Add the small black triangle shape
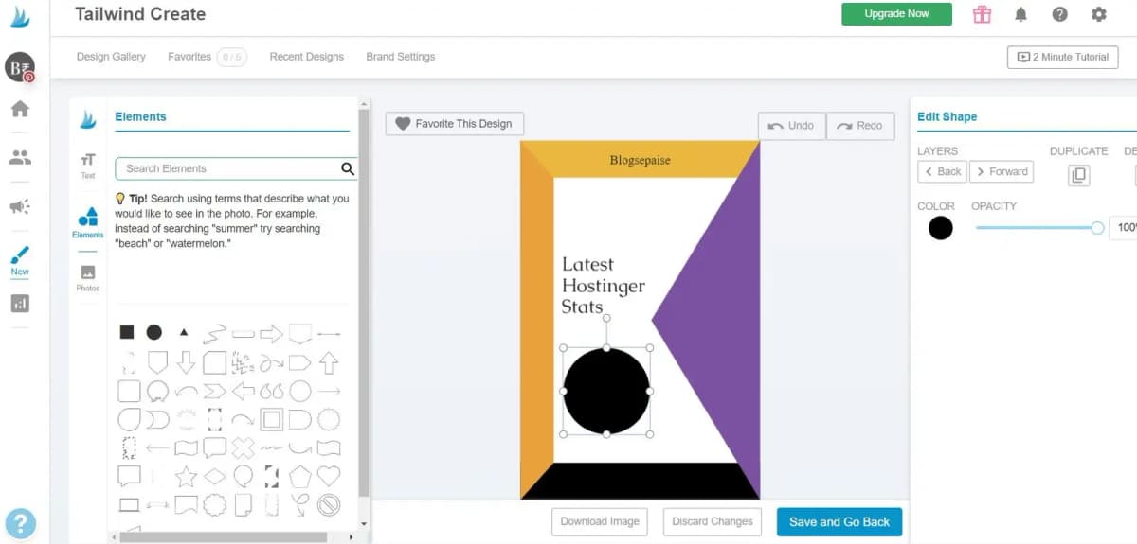The height and width of the screenshot is (544, 1137). point(184,332)
